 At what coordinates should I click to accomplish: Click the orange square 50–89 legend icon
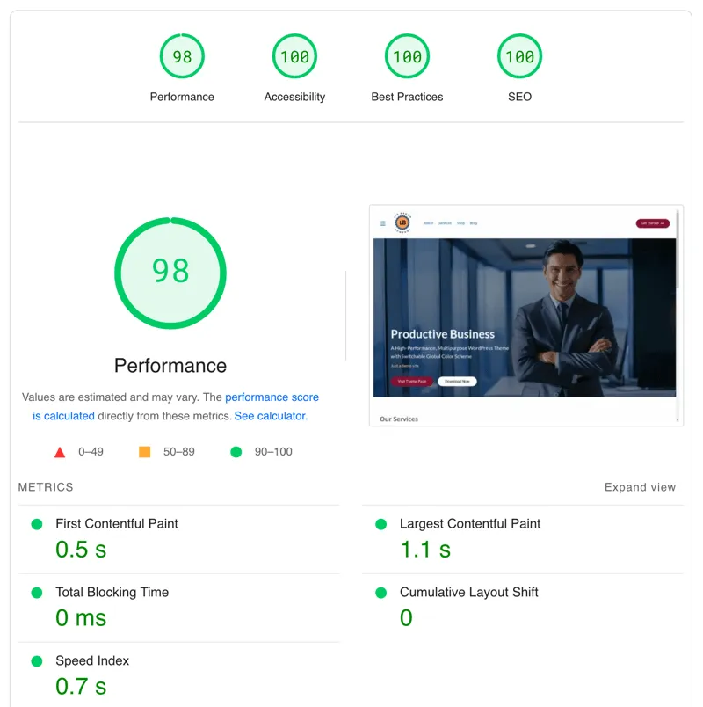click(144, 452)
